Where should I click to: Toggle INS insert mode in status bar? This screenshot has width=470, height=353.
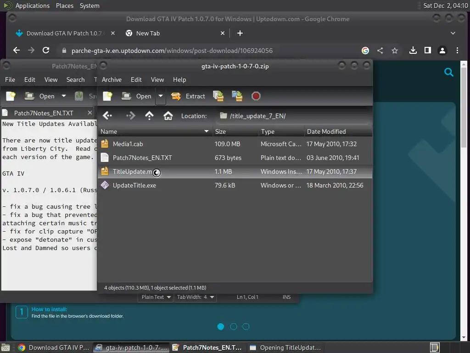(286, 297)
